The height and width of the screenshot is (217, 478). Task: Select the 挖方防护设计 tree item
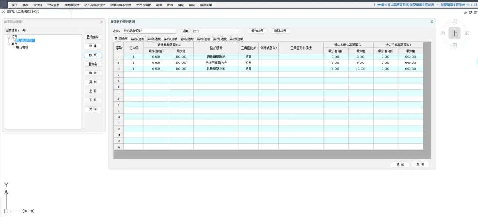pos(25,40)
